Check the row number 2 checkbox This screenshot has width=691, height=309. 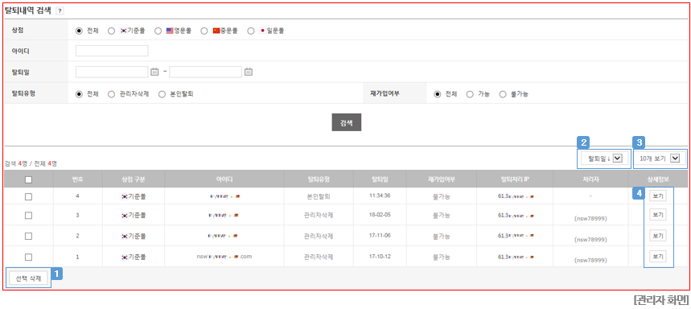pyautogui.click(x=29, y=236)
